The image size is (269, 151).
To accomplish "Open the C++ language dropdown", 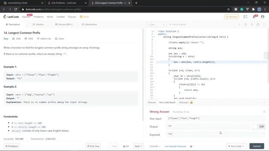I will point(156,24).
